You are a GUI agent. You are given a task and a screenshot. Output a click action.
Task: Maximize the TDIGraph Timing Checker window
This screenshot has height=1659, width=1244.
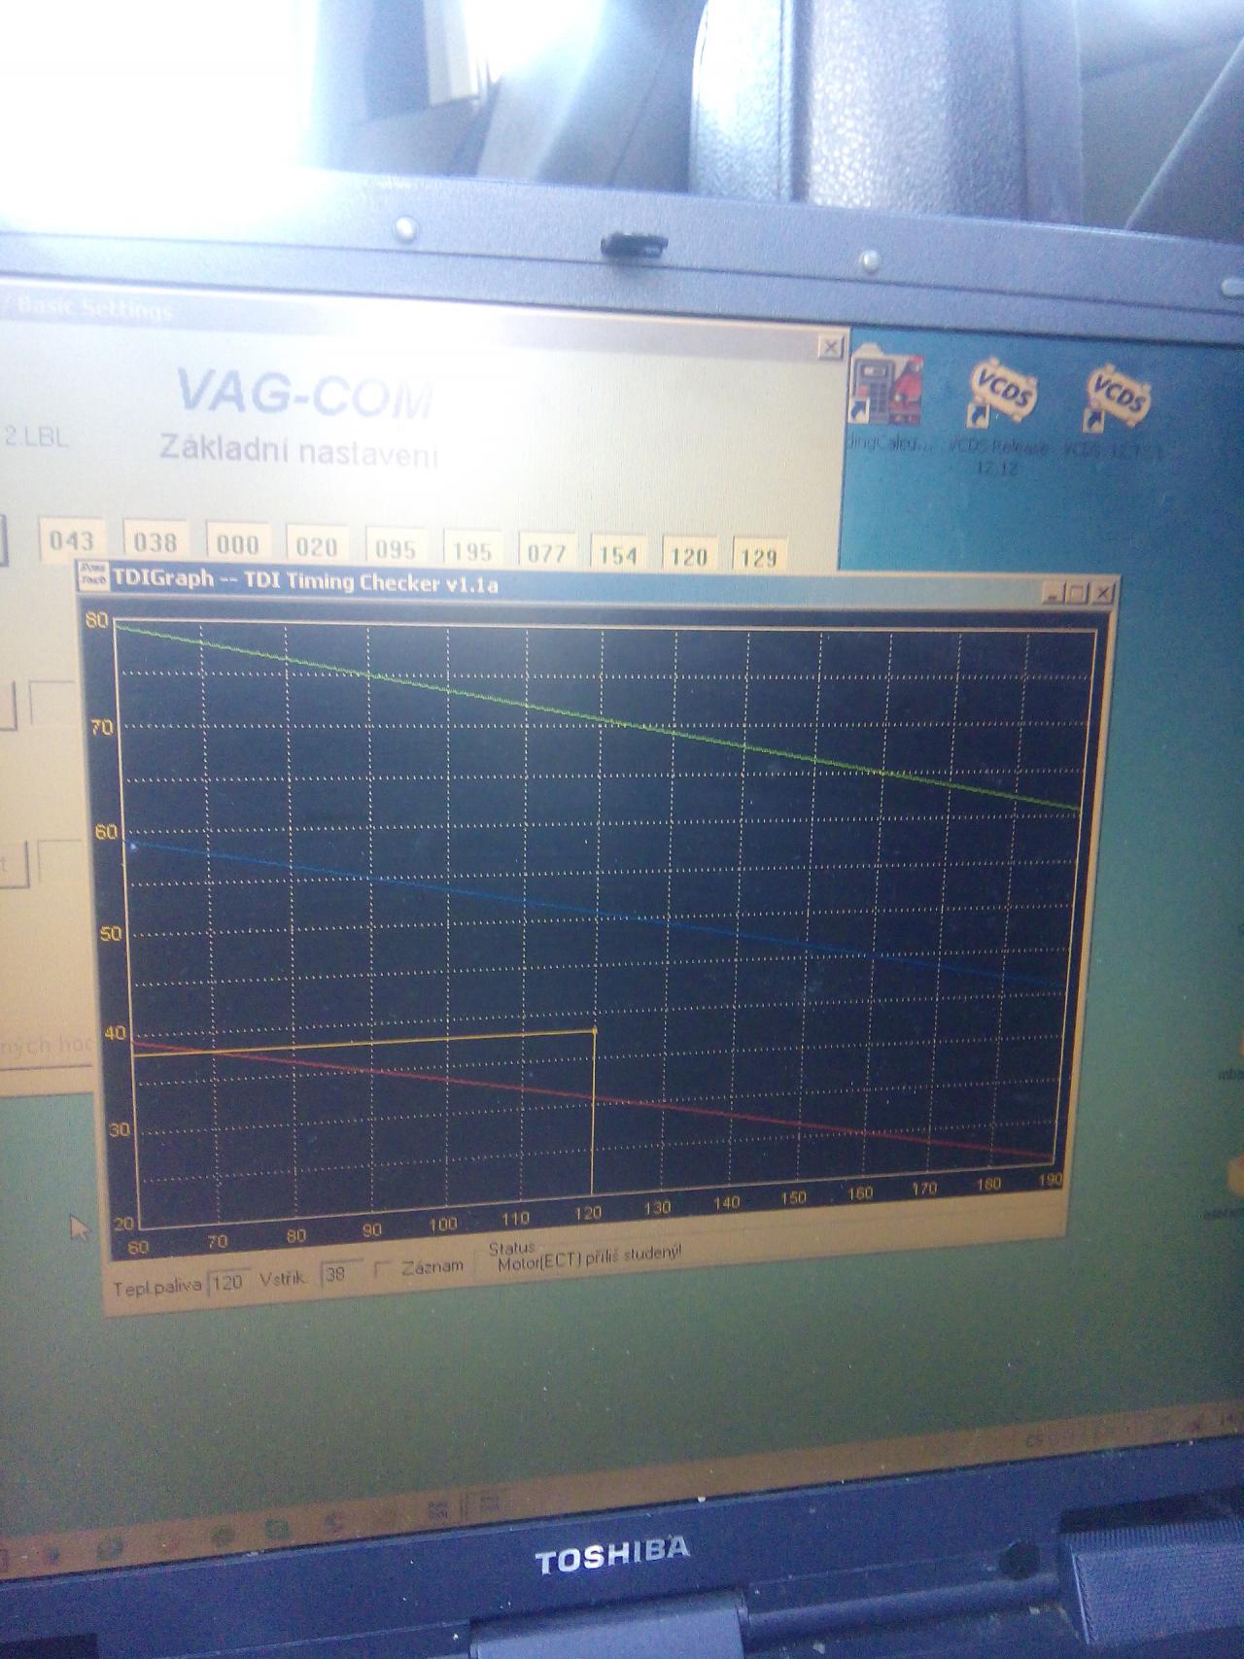pos(1077,593)
